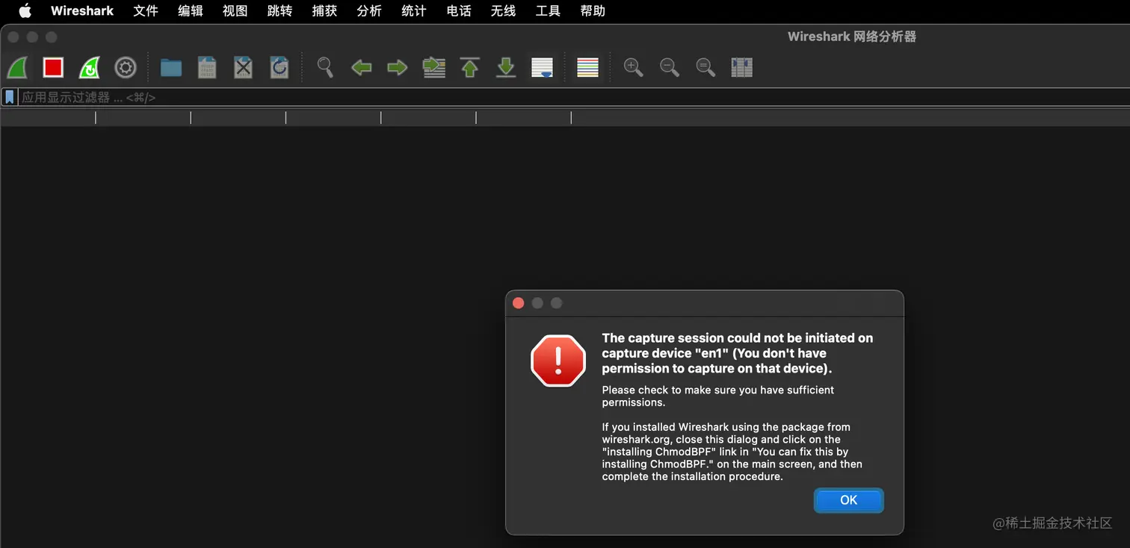Click OK in the permission error dialog
The image size is (1130, 548).
coord(849,500)
